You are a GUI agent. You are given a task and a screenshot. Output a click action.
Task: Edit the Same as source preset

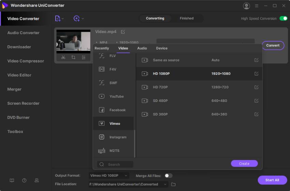point(256,60)
